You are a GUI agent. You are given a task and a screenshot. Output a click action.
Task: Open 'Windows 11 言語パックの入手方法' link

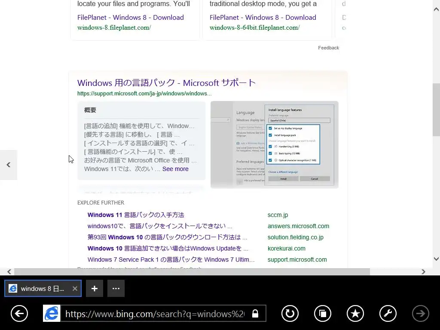(x=136, y=215)
